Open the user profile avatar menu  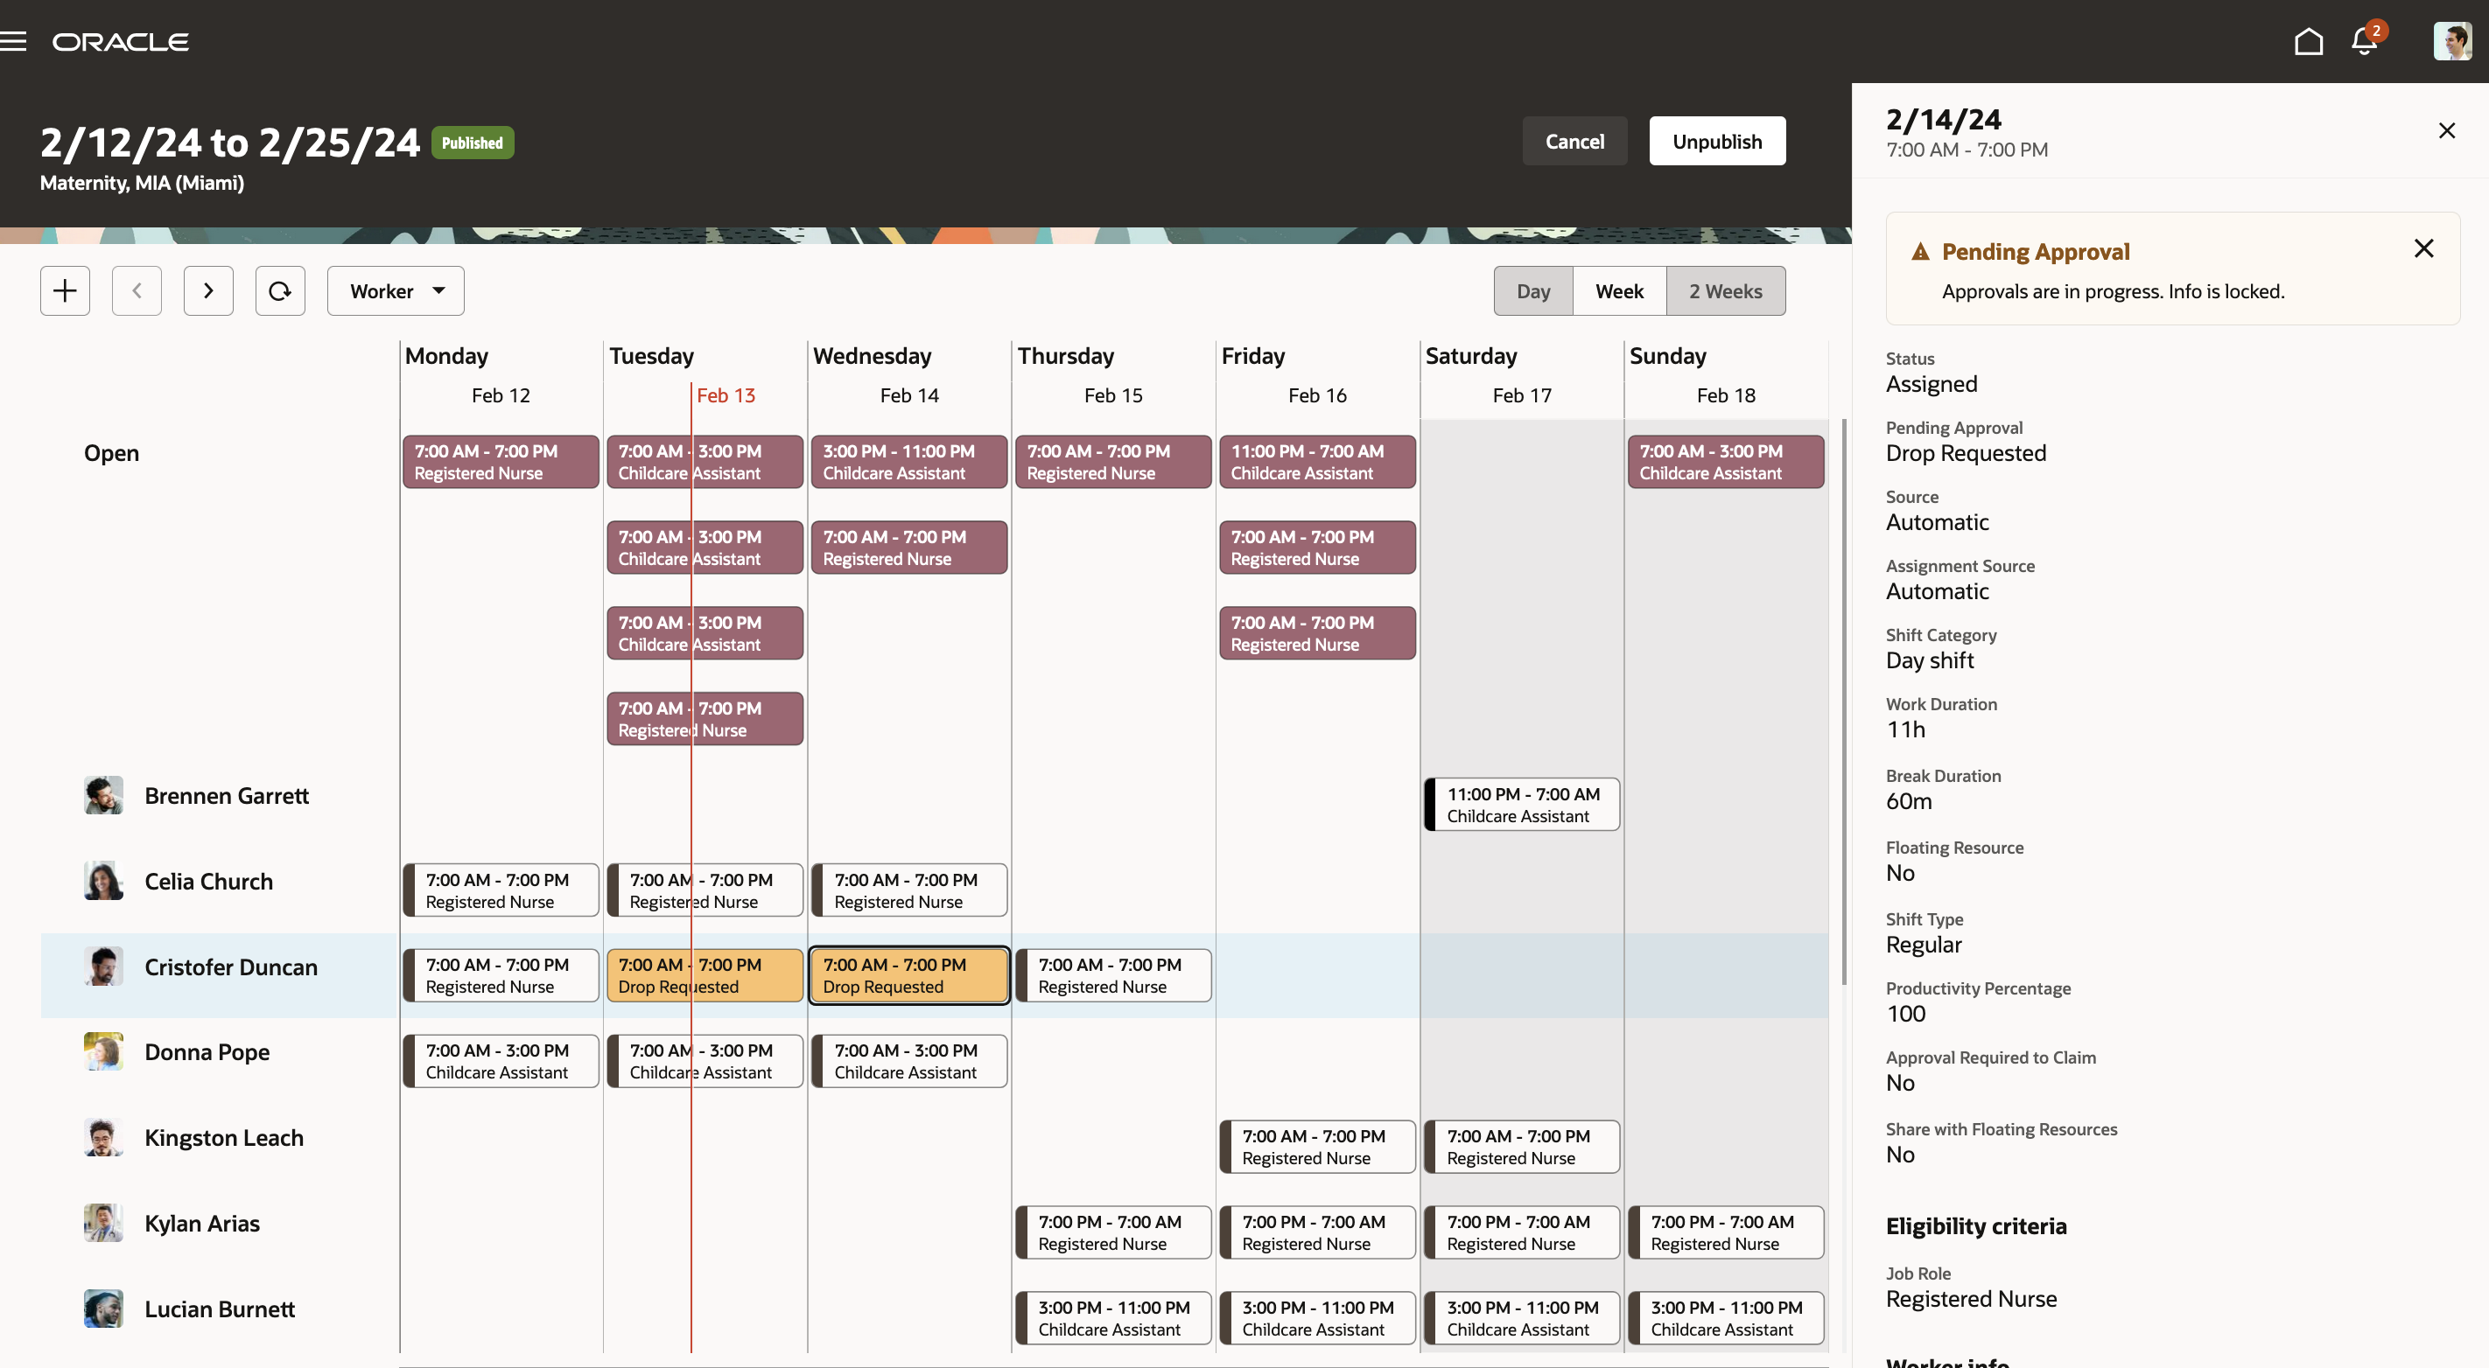click(2451, 41)
